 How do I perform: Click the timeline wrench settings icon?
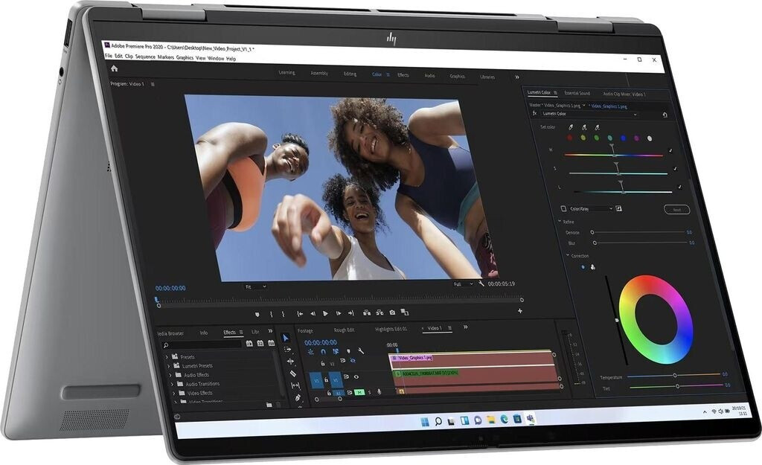[x=360, y=351]
